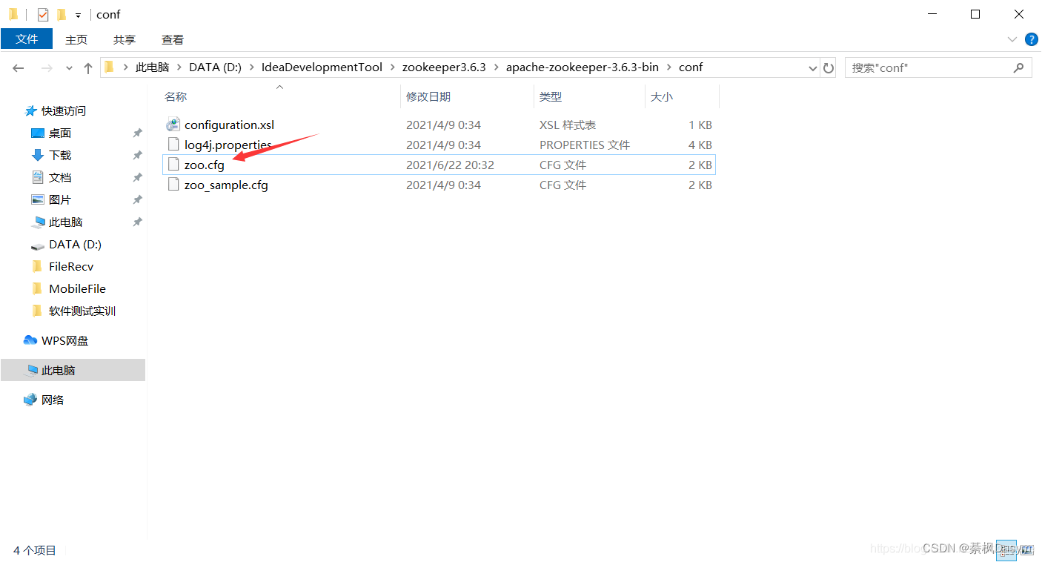1042x562 pixels.
Task: Open 软件测试实训 folder in navigation pane
Action: (x=82, y=311)
